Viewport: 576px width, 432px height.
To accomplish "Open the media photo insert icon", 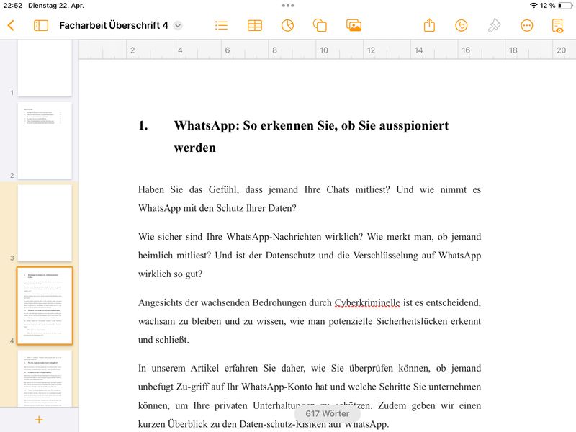I will tap(354, 25).
